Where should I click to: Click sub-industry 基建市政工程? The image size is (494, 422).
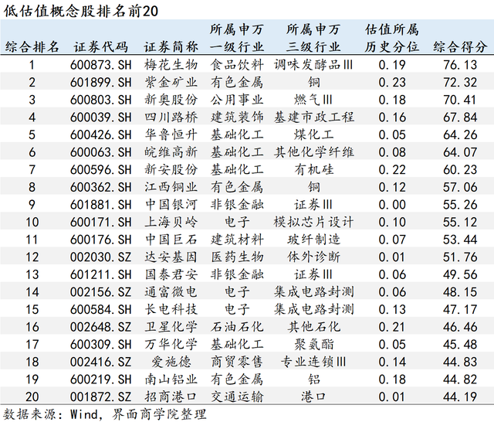click(x=314, y=117)
